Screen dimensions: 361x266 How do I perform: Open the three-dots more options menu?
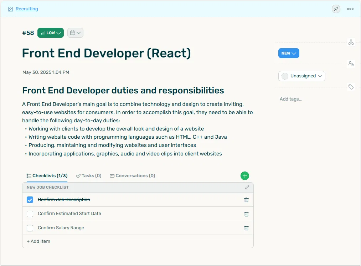point(350,9)
